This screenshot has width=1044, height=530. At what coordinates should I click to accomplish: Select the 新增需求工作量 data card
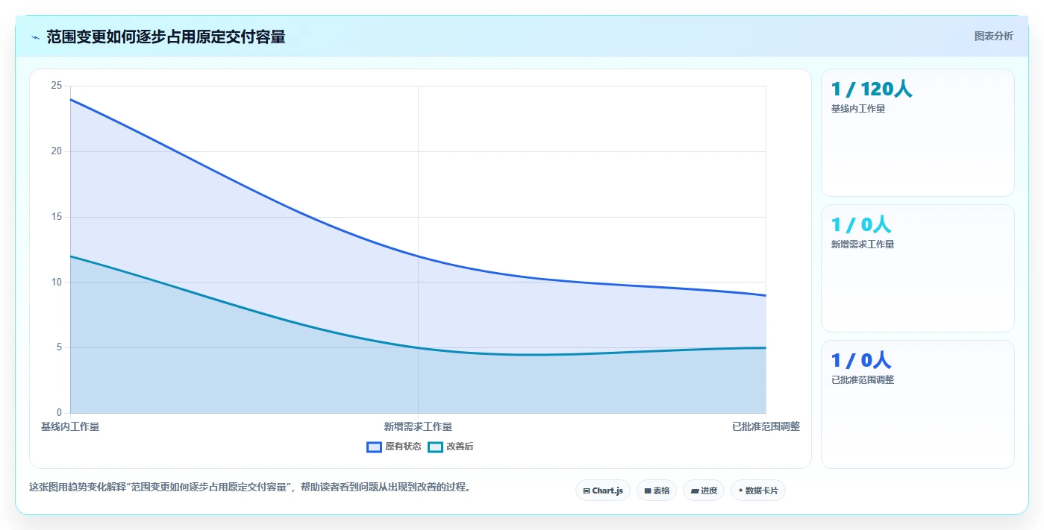918,268
